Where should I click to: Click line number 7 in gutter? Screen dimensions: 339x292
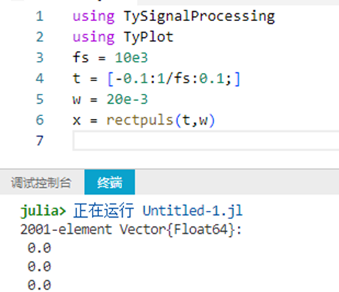click(x=39, y=141)
